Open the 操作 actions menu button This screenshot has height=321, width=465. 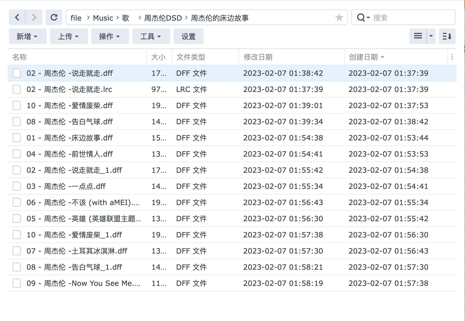pyautogui.click(x=110, y=36)
